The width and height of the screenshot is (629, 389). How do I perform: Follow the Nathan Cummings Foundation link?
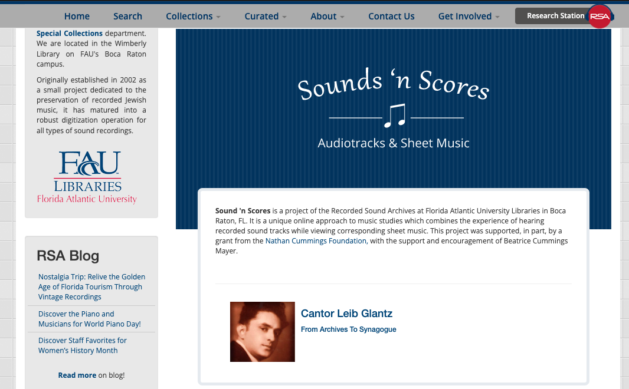click(316, 241)
